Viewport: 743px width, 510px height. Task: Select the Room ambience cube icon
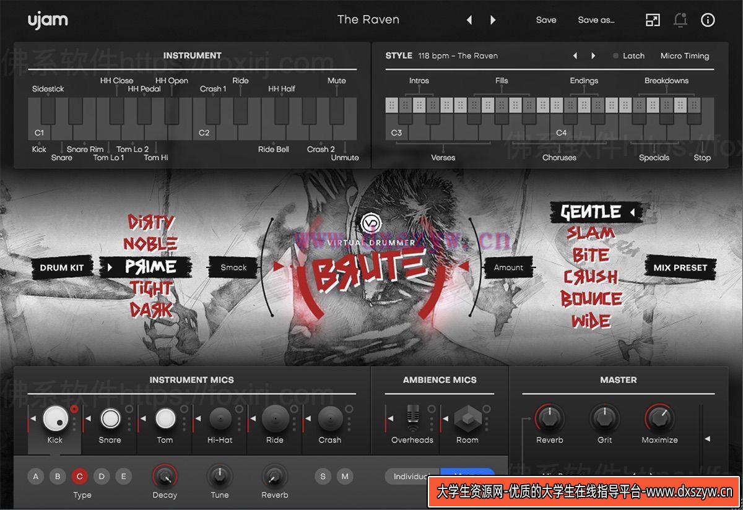click(x=468, y=420)
